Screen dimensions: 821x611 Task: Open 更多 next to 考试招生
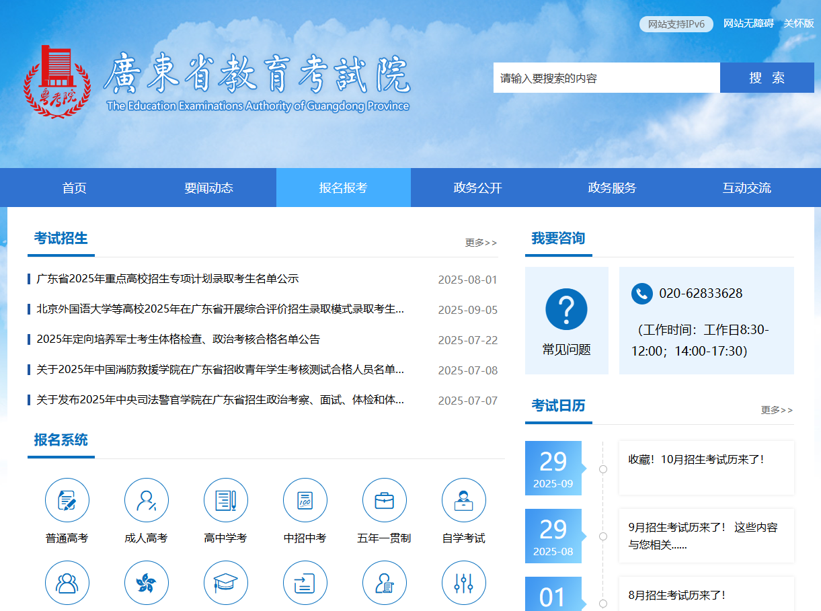point(479,243)
